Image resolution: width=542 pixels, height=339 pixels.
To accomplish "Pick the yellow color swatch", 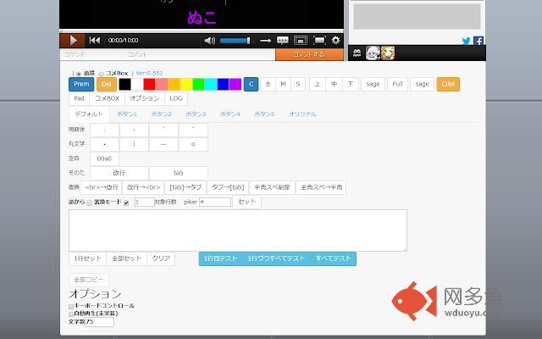I will (186, 85).
